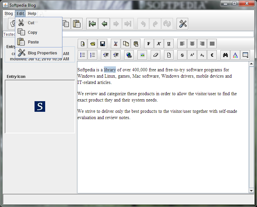Click the entry title text field
Viewport: 257px width, 207px height.
tap(128, 34)
